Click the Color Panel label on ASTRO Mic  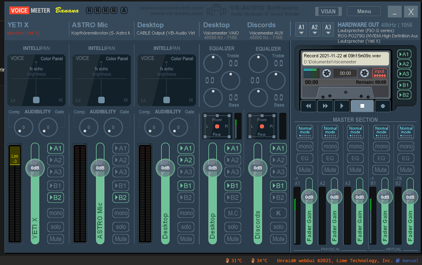point(117,59)
